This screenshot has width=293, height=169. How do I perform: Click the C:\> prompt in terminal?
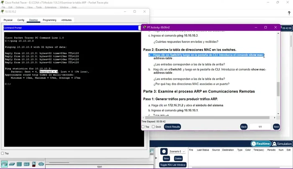click(8, 84)
